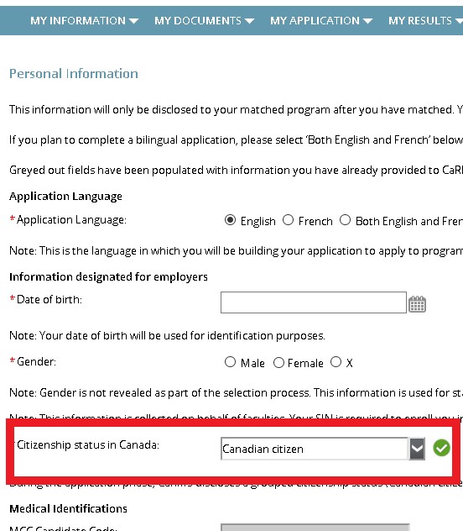The height and width of the screenshot is (531, 463).
Task: Open the Canadian citizen combo box
Action: click(x=322, y=449)
